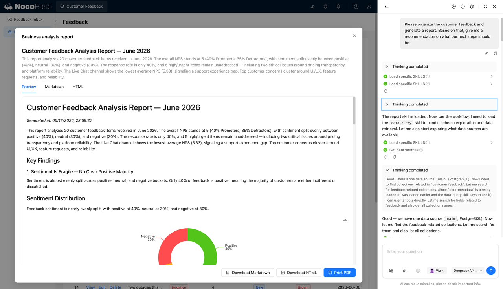Switch to the Markdown tab
Screen dimensions: 503x289
click(54, 87)
